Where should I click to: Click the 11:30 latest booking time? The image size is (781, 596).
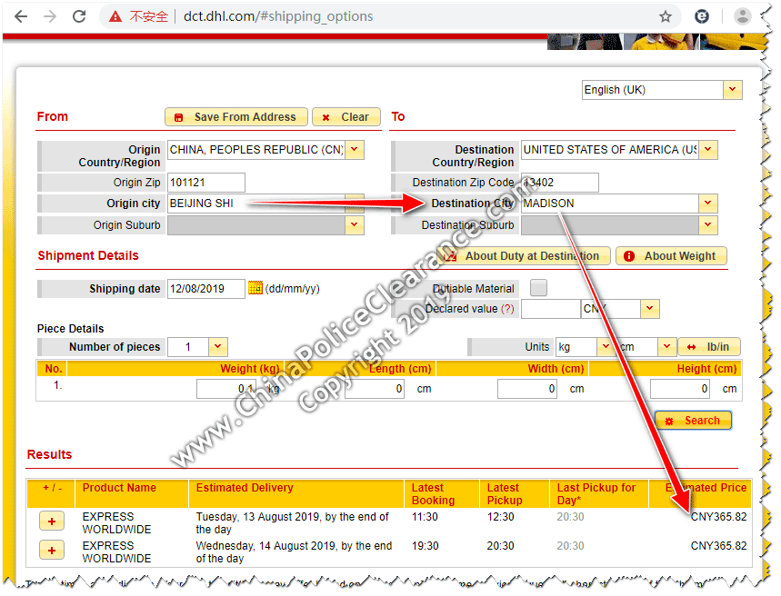[x=425, y=517]
